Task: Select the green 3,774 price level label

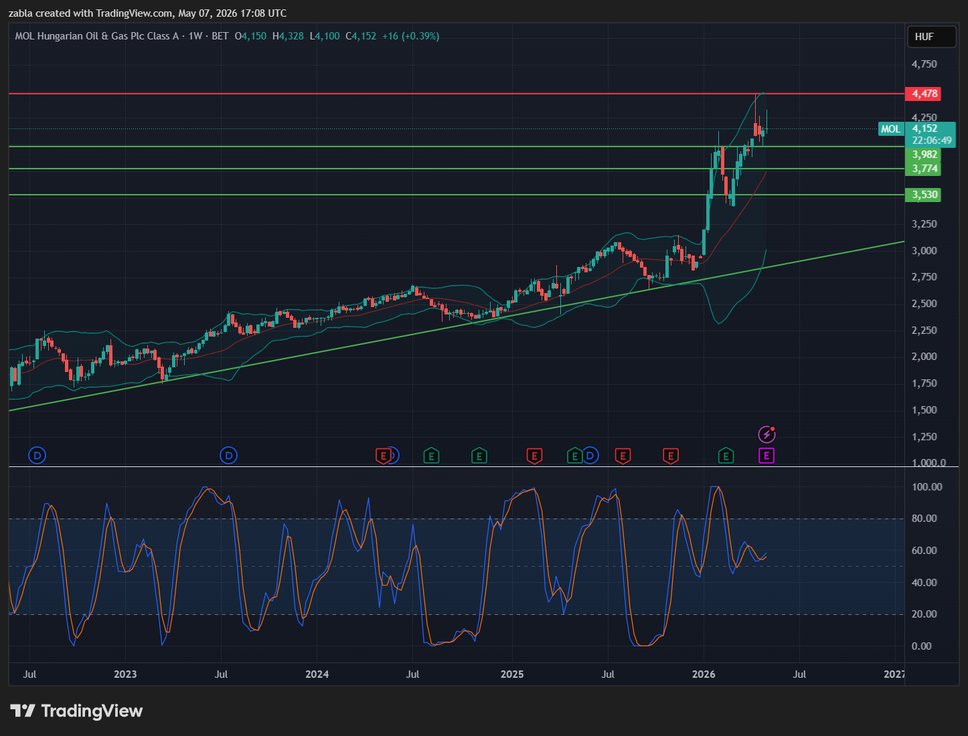Action: 923,169
